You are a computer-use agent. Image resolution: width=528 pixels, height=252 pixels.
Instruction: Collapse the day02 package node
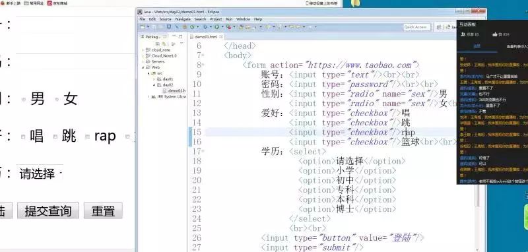pos(154,85)
